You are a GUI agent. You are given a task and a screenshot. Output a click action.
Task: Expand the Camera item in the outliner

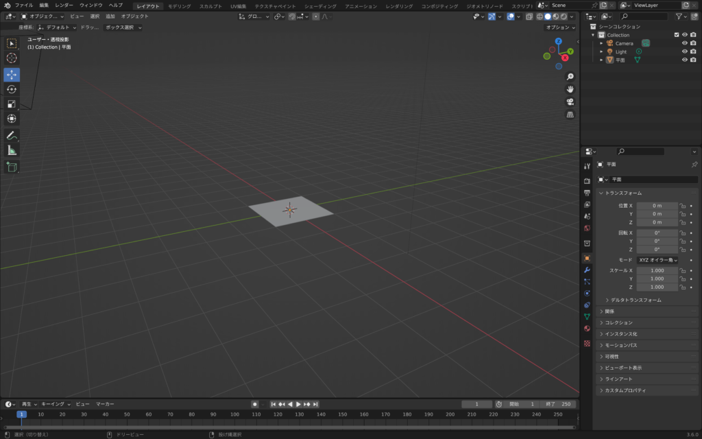pyautogui.click(x=601, y=43)
